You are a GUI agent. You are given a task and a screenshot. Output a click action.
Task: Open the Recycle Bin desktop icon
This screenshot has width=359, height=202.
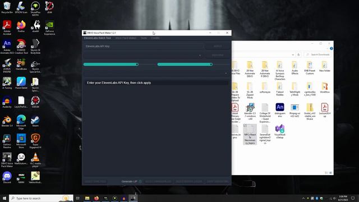point(7,7)
